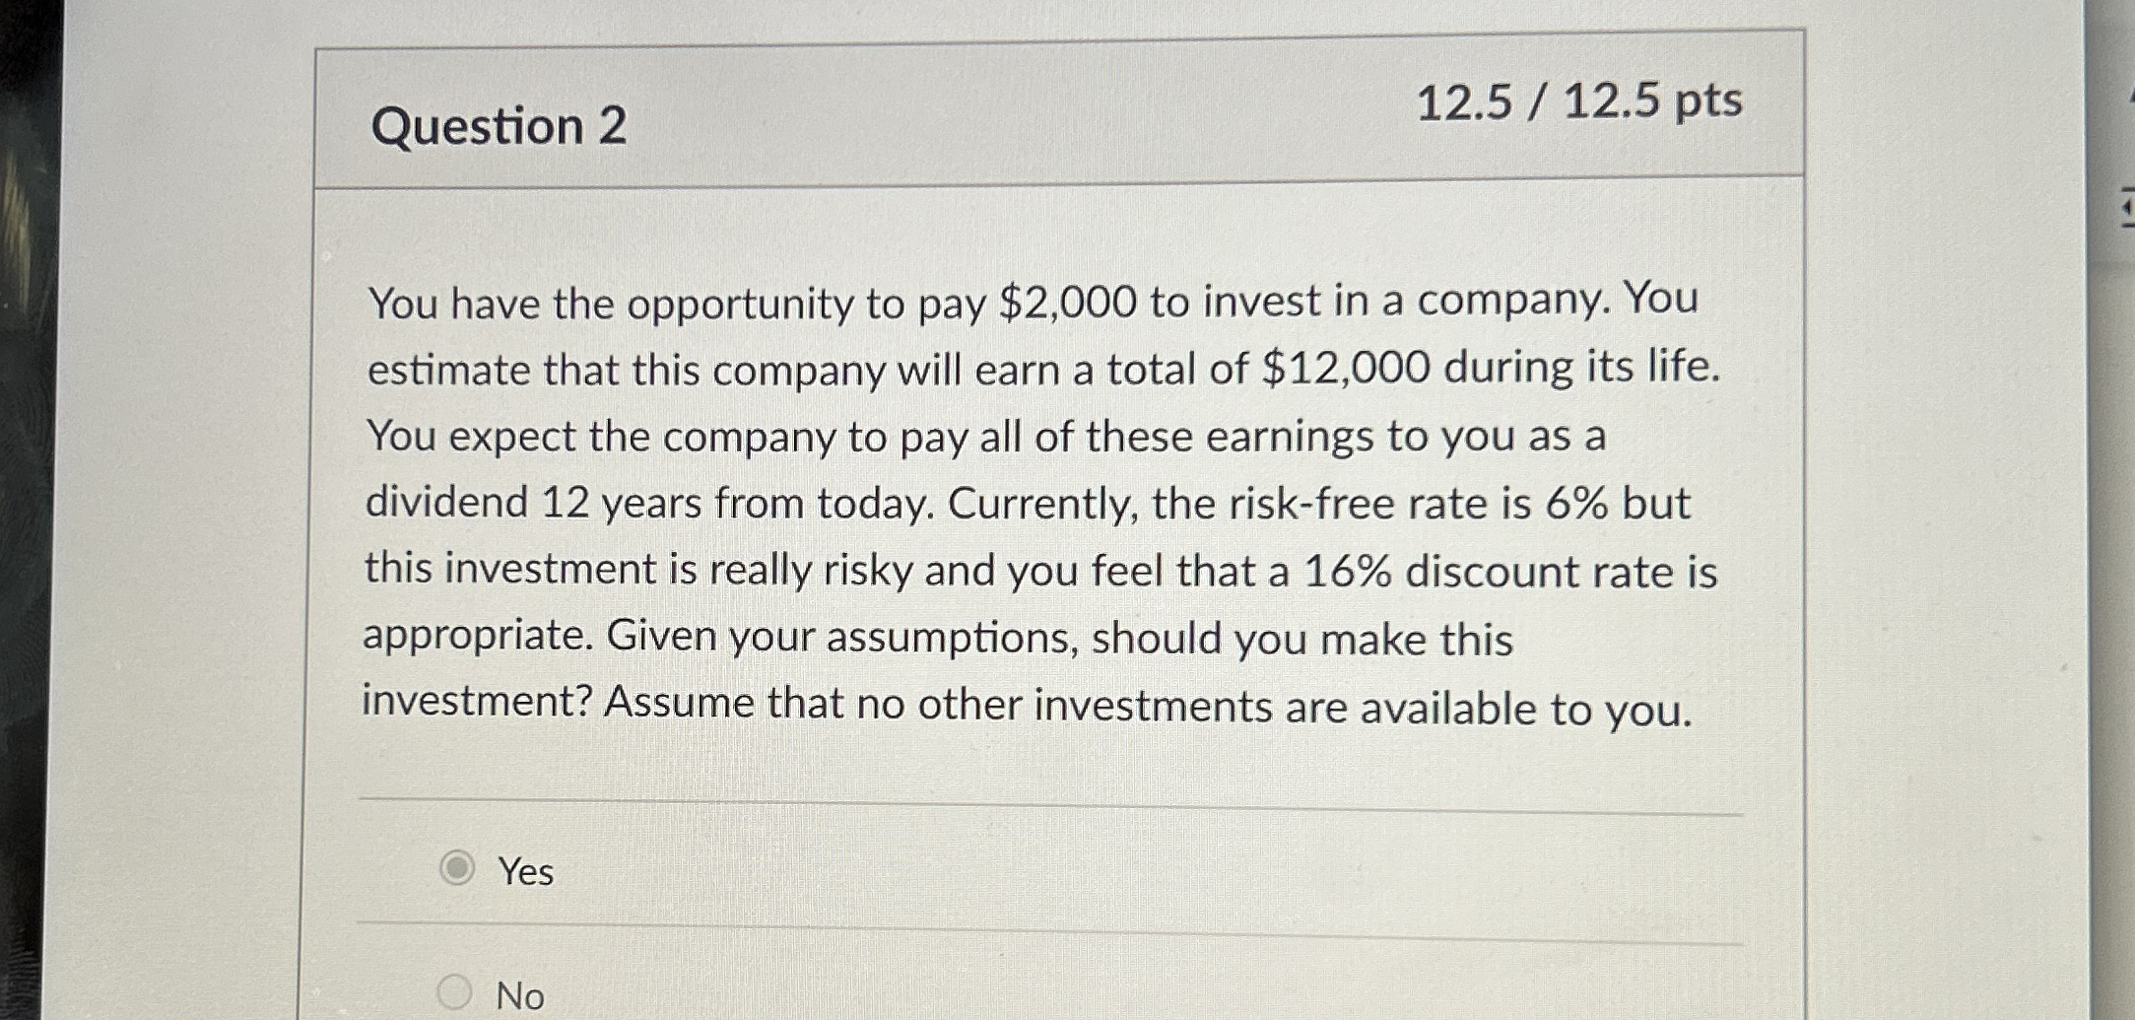2135x1020 pixels.
Task: Click the "No" answer label text
Action: pos(520,996)
